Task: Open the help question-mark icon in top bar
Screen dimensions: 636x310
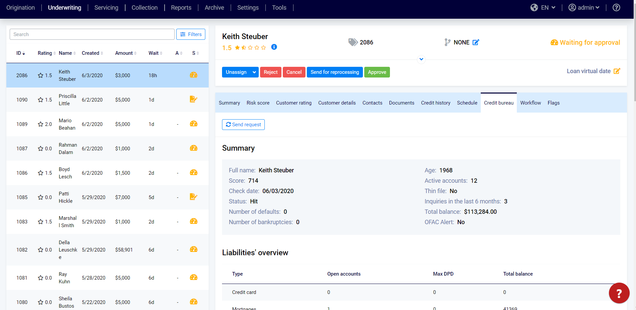Action: point(616,7)
